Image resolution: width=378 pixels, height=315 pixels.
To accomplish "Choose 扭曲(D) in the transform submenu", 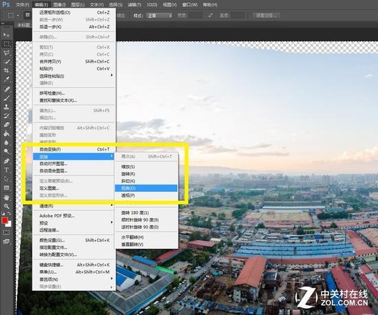I will 146,188.
